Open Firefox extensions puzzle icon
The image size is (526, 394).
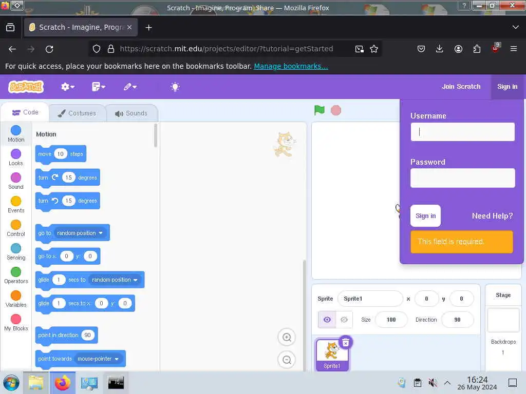477,49
